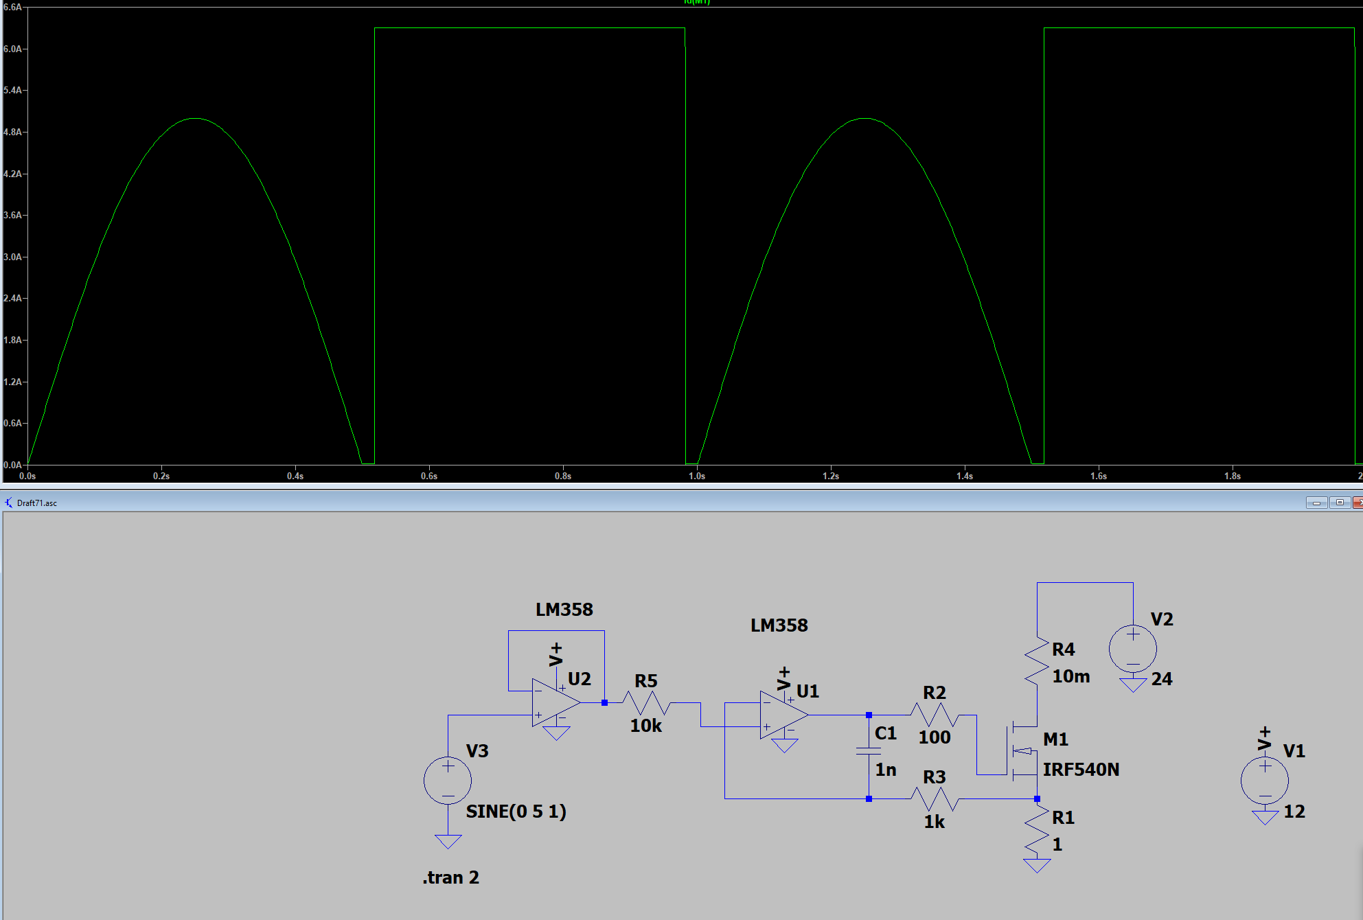The height and width of the screenshot is (920, 1363).
Task: Click the junction dot above C1
Action: click(x=869, y=715)
